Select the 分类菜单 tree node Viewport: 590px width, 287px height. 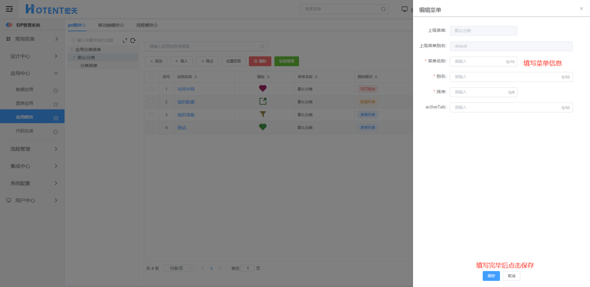(88, 66)
